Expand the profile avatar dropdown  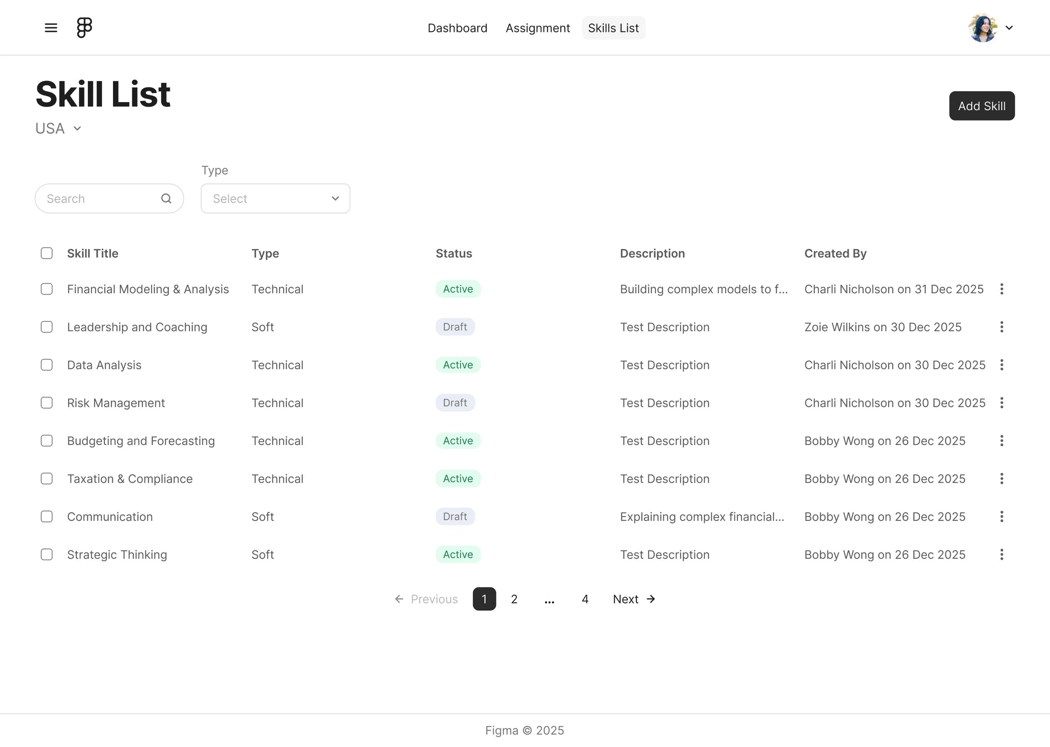(991, 27)
